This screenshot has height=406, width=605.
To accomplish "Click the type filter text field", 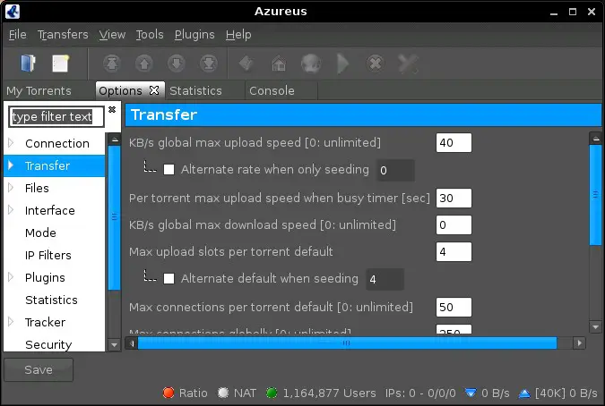I will 56,116.
